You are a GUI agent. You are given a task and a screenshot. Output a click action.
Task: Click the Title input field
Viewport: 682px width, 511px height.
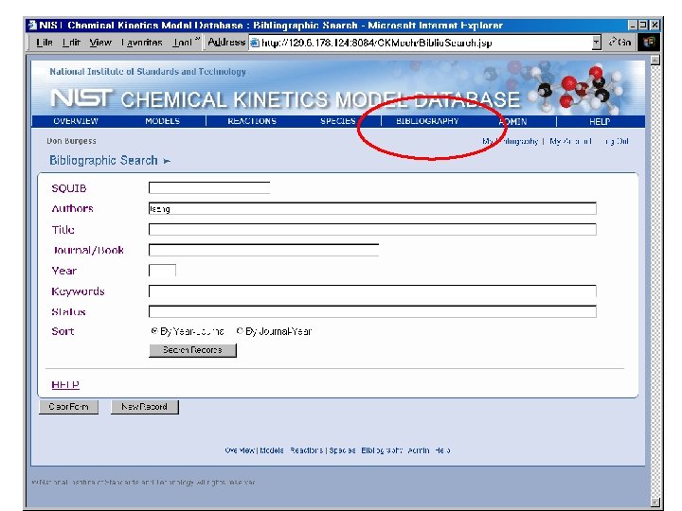click(372, 229)
